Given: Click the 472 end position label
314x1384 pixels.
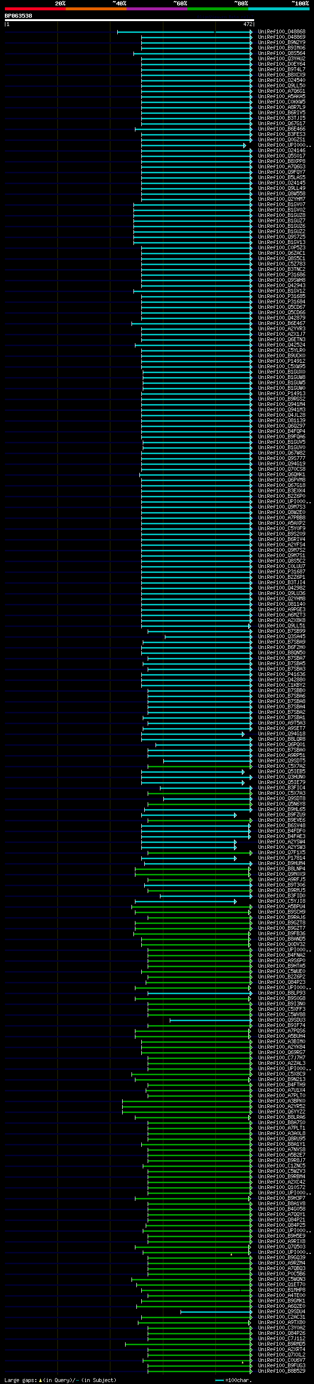Looking at the screenshot, I should point(247,24).
